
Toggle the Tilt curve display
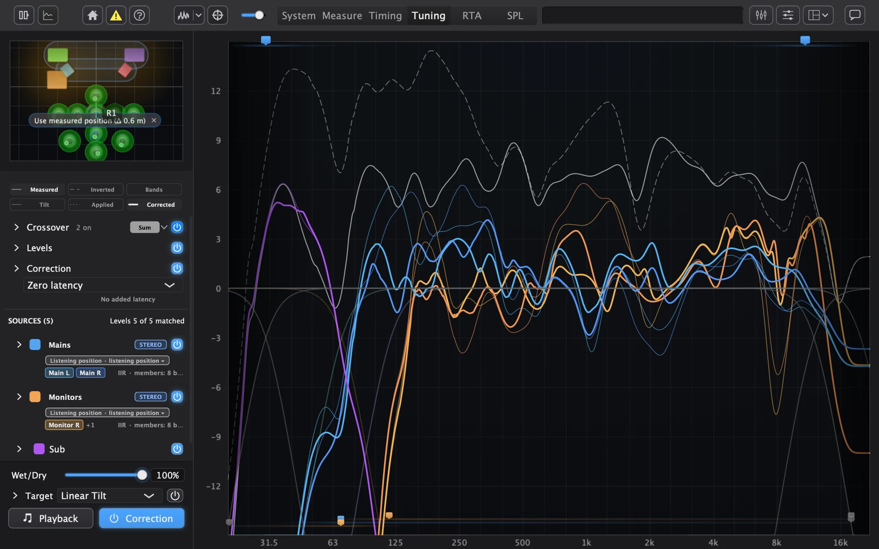point(37,205)
